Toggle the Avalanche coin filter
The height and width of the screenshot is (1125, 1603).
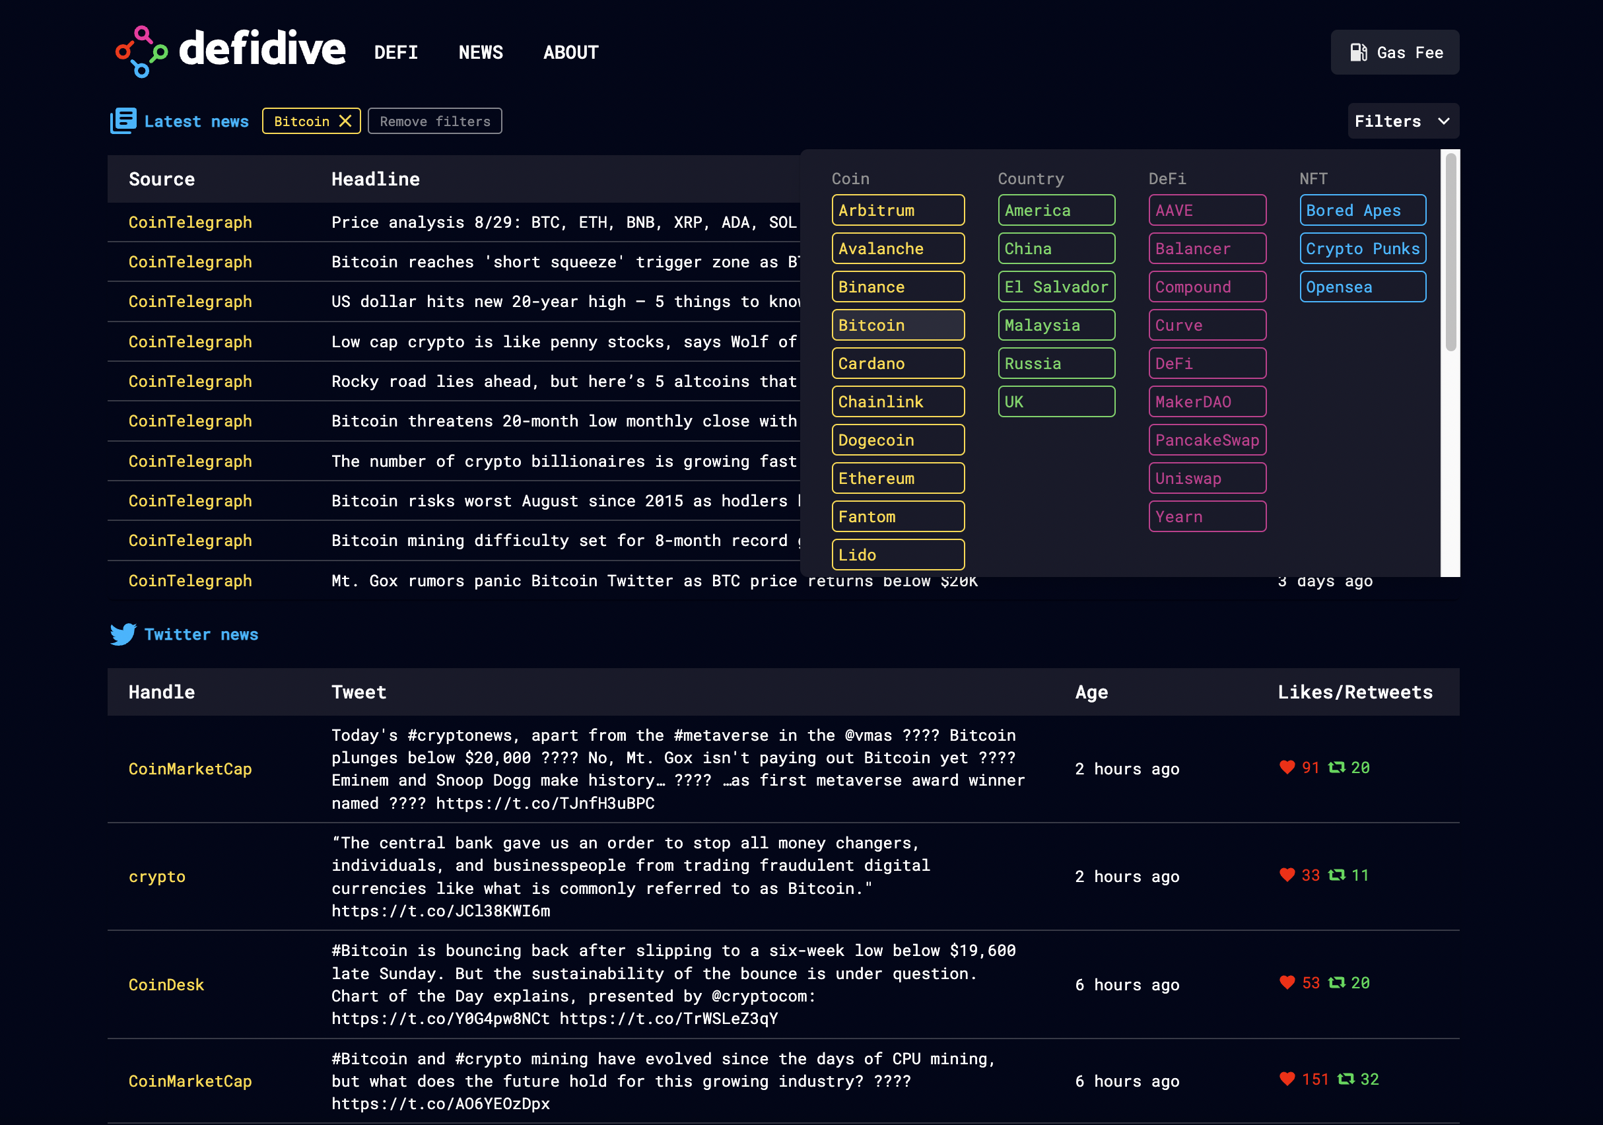898,249
